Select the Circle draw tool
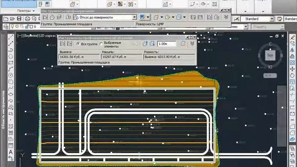 [x=11, y=75]
